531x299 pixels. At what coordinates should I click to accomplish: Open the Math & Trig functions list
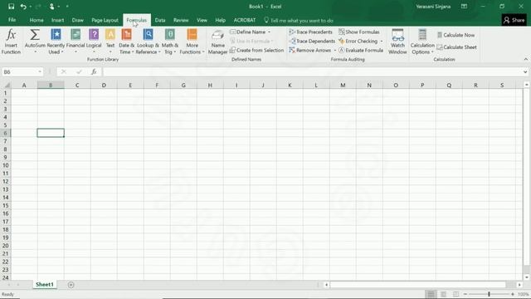pyautogui.click(x=169, y=42)
